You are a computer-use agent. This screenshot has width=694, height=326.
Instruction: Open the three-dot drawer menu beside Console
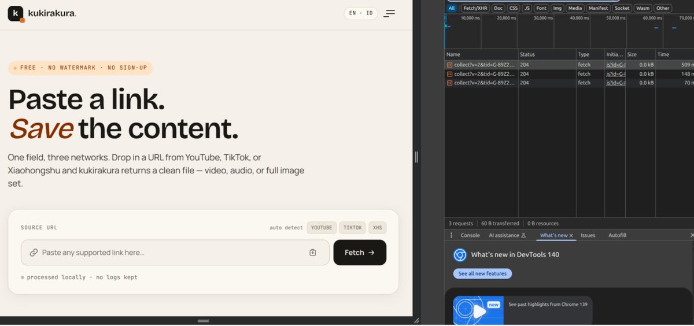452,235
